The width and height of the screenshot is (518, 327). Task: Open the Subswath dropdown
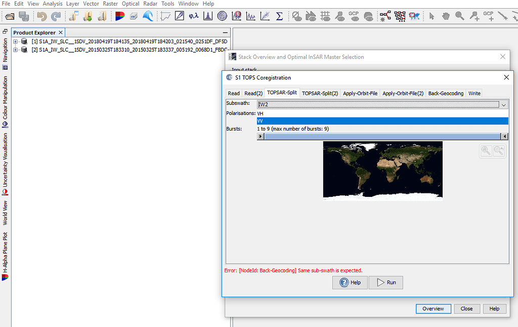click(504, 104)
